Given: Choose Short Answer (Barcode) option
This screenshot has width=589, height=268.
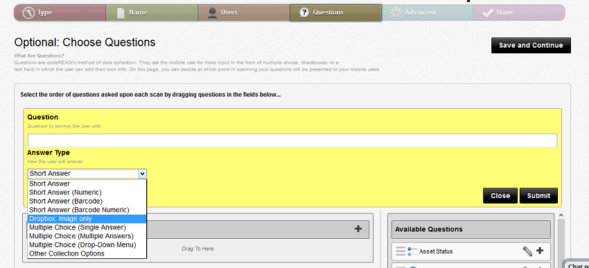Looking at the screenshot, I should (x=87, y=202).
